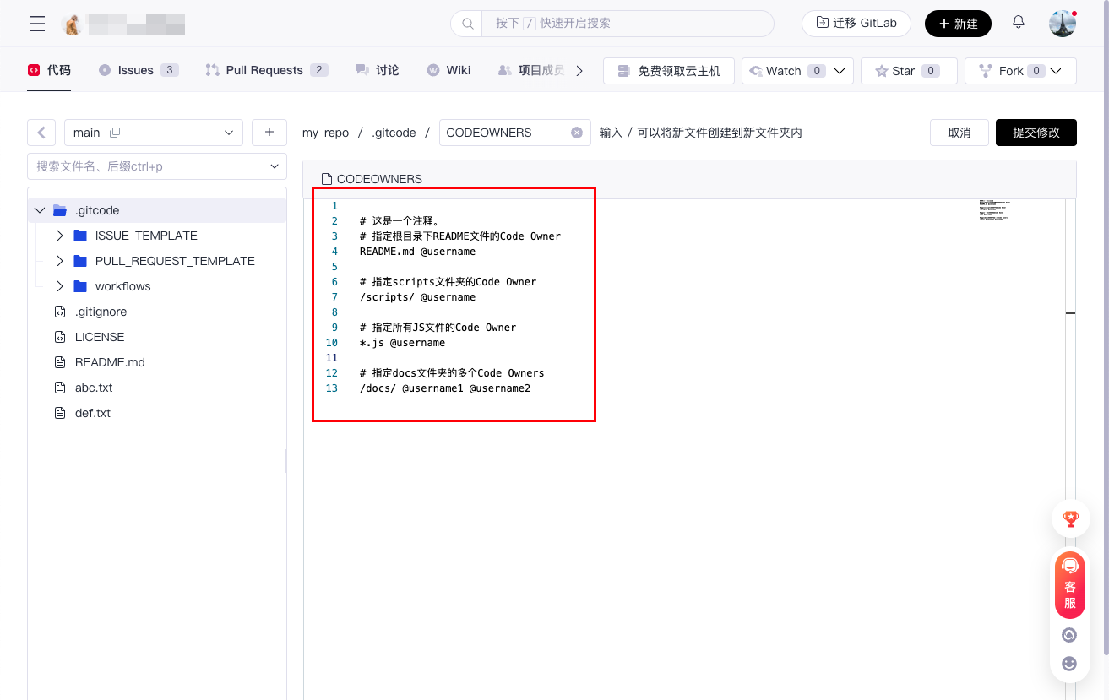Toggle Star on the repository
The width and height of the screenshot is (1109, 700).
(x=900, y=71)
